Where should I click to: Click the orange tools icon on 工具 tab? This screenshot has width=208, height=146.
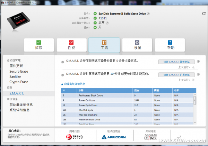click(104, 43)
